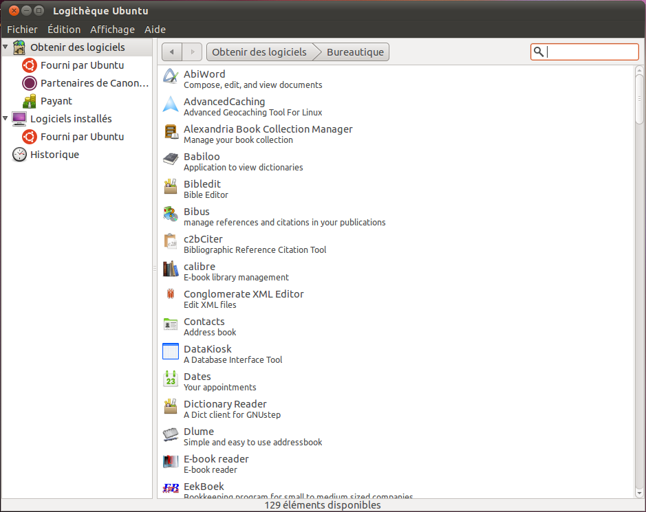Click Ubuntu logo under Obtenir des logiciels

point(30,65)
